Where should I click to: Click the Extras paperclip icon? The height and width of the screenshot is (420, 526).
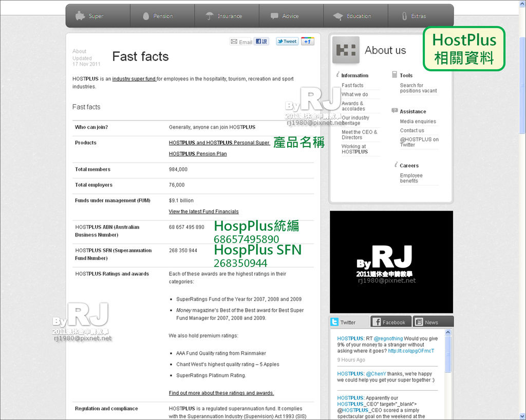pyautogui.click(x=405, y=16)
